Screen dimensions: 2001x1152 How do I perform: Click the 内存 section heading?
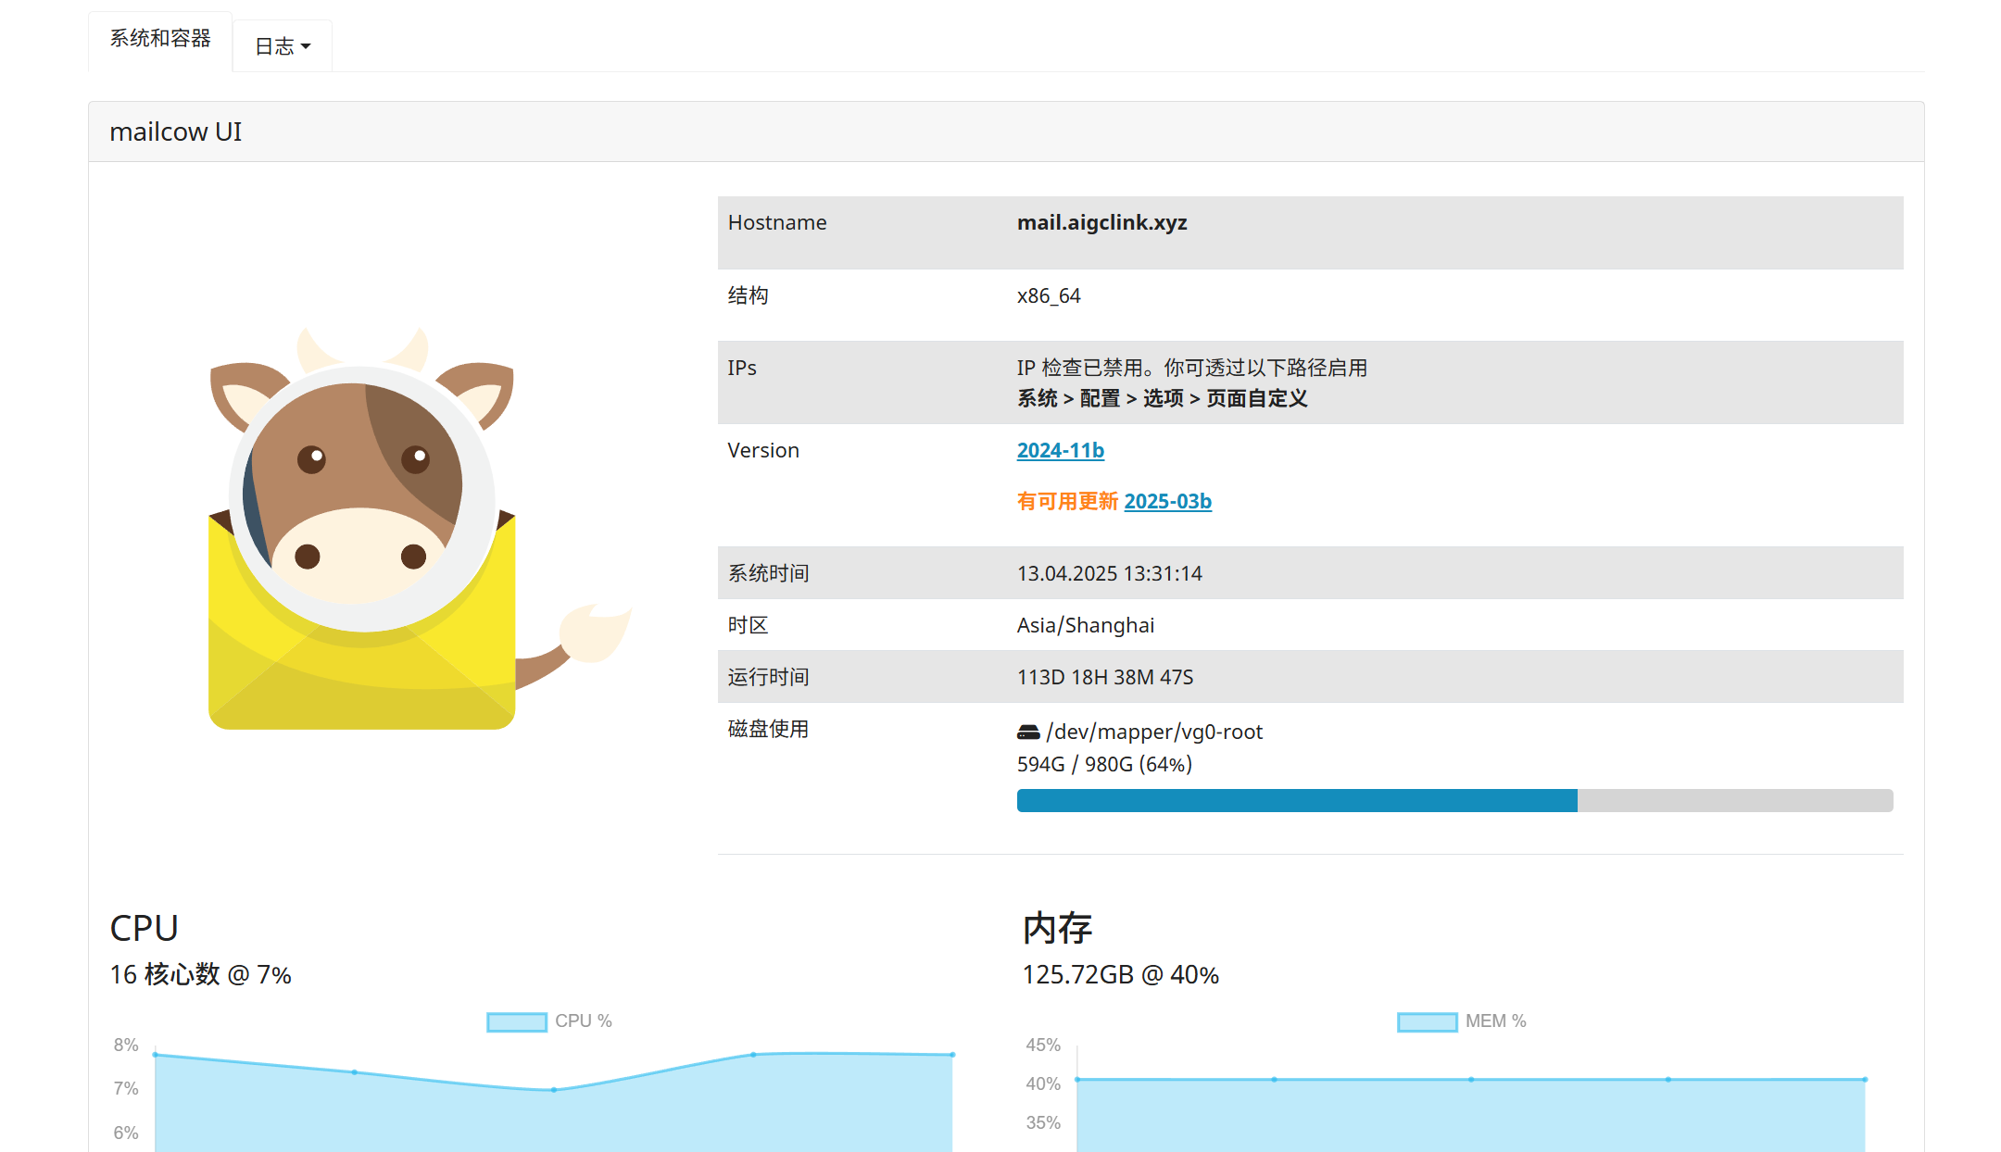pyautogui.click(x=1057, y=928)
